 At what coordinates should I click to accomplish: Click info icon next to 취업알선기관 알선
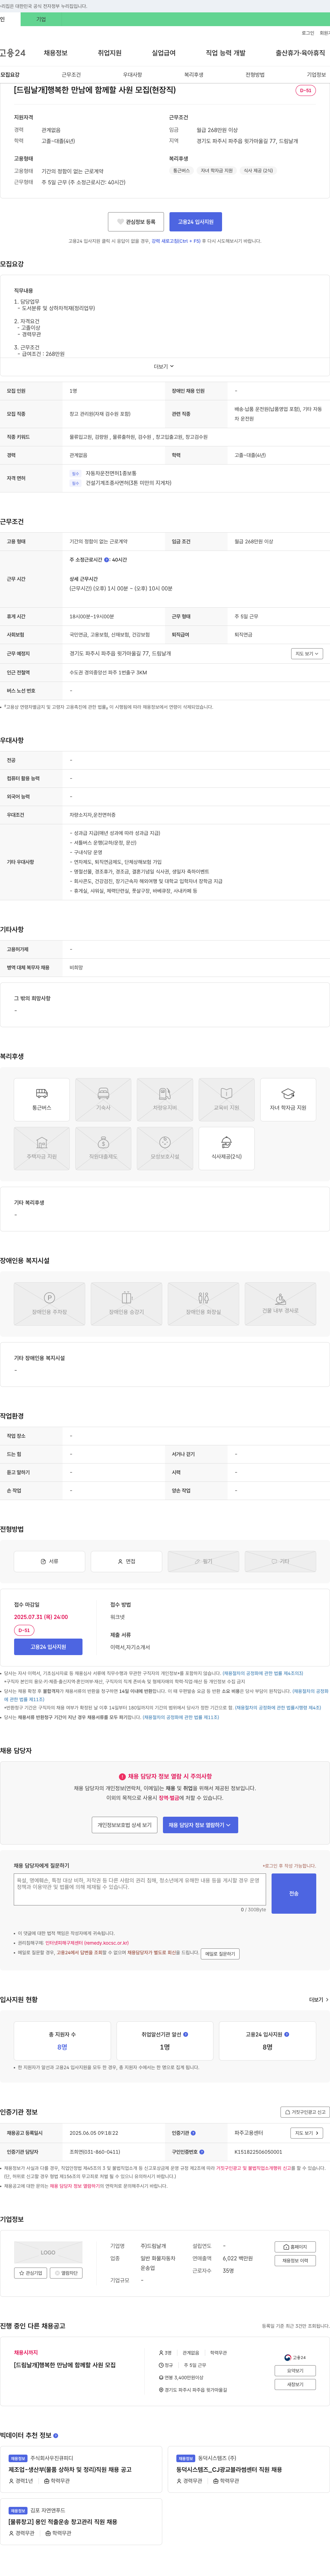(x=185, y=2034)
